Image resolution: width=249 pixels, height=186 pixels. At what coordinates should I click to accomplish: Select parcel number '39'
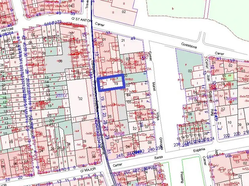(x=47, y=86)
